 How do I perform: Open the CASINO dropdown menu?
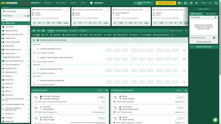(x=74, y=3)
